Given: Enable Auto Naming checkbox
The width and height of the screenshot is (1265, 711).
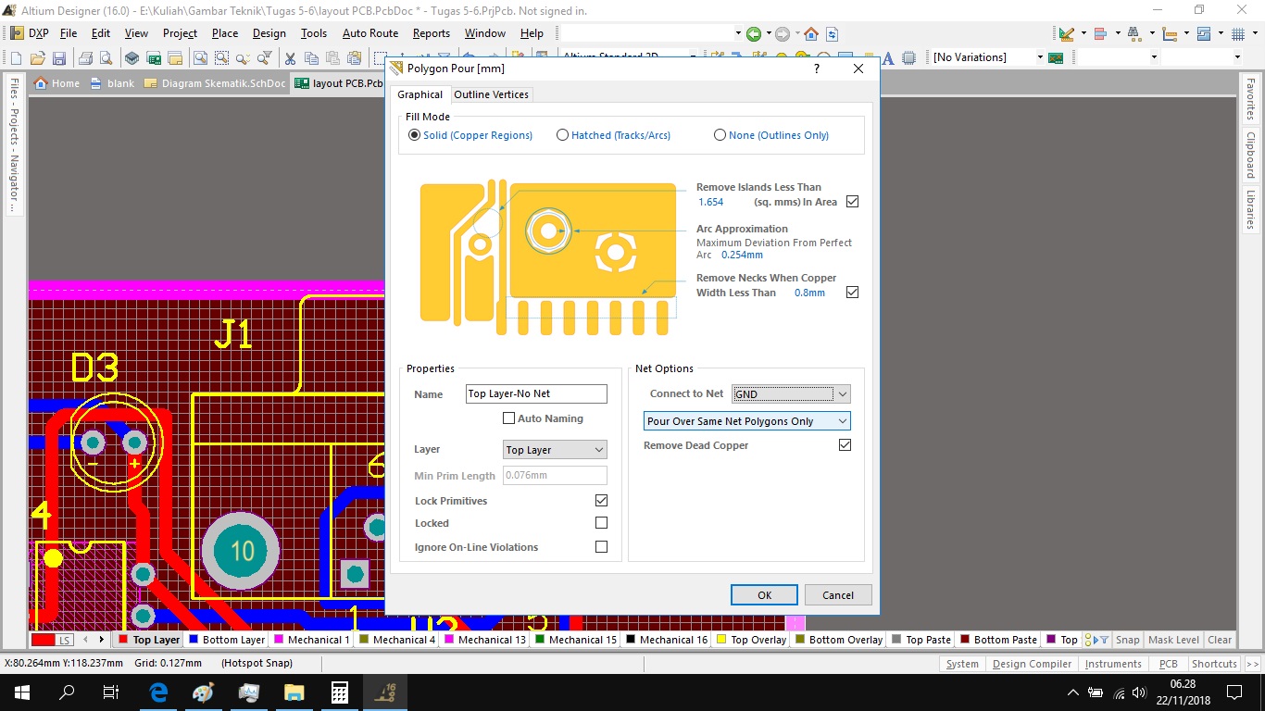Looking at the screenshot, I should (508, 418).
